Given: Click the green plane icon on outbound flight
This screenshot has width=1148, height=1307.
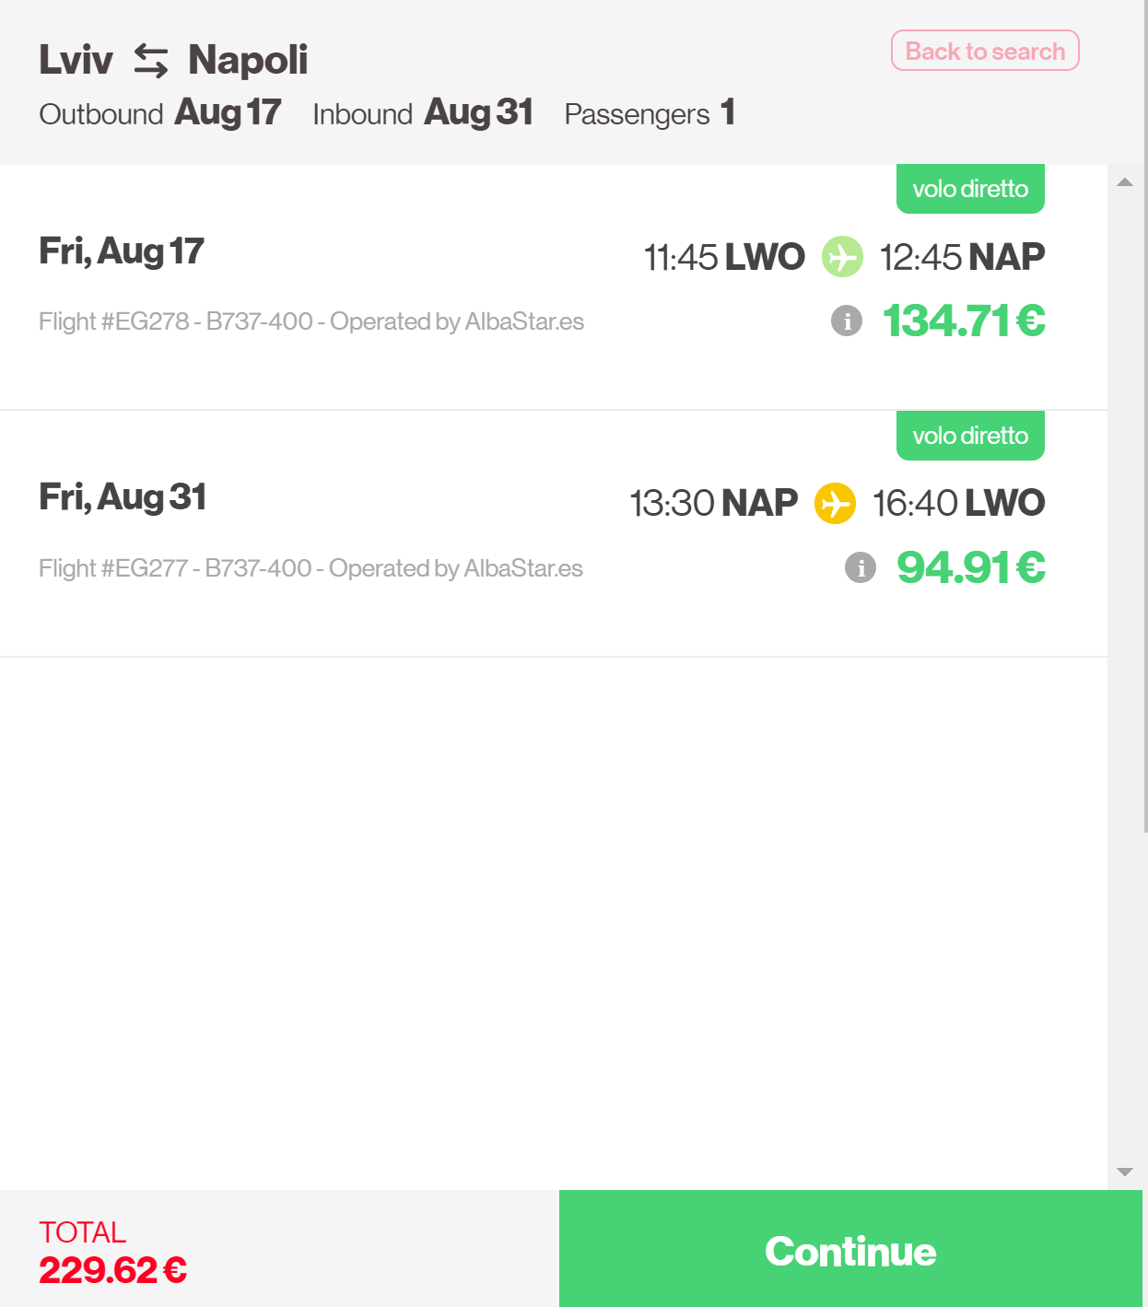Looking at the screenshot, I should pos(842,257).
